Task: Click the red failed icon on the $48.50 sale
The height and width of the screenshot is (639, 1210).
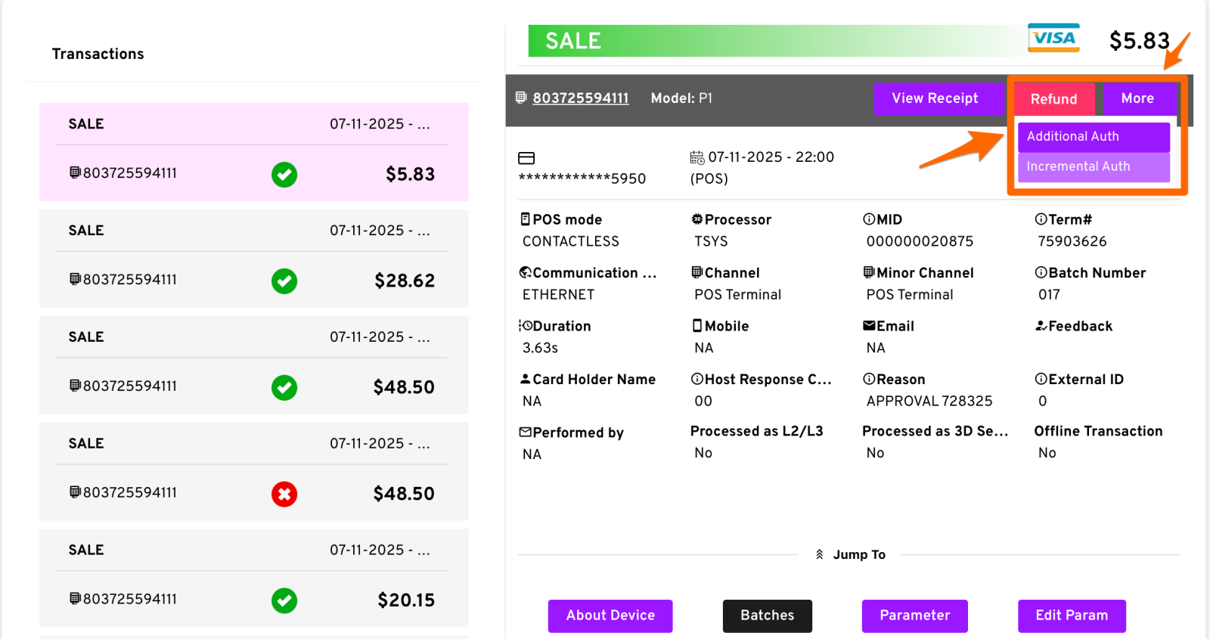Action: pos(284,495)
